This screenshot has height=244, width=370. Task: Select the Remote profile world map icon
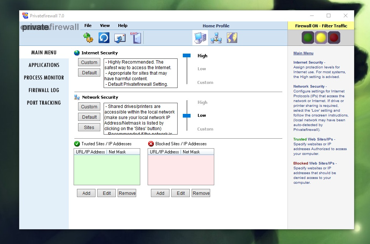click(x=232, y=38)
